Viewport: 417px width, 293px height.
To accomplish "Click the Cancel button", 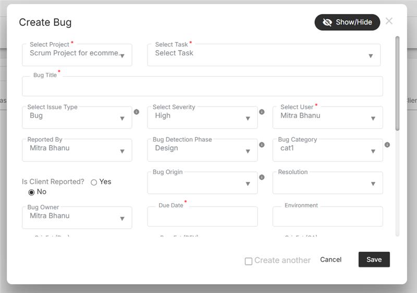I will (331, 260).
